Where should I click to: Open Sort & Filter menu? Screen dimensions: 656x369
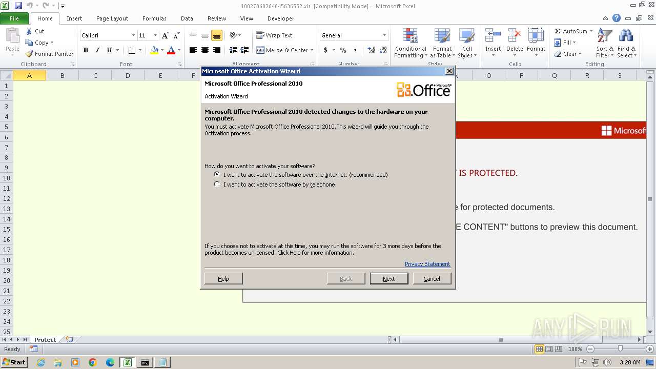pyautogui.click(x=605, y=44)
